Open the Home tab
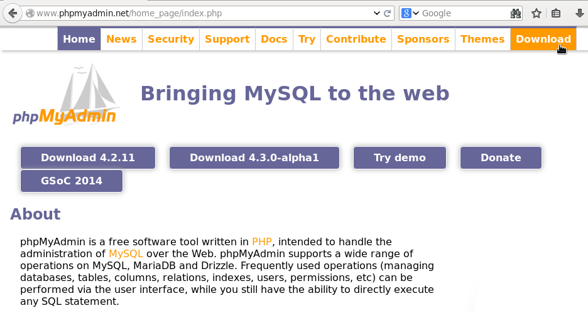The image size is (588, 313). (x=79, y=39)
